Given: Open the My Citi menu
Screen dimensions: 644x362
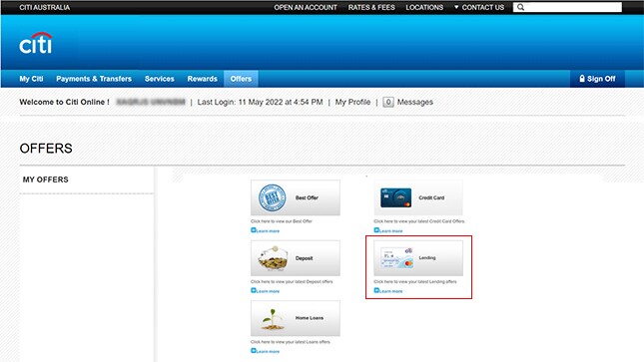Looking at the screenshot, I should click(x=31, y=79).
